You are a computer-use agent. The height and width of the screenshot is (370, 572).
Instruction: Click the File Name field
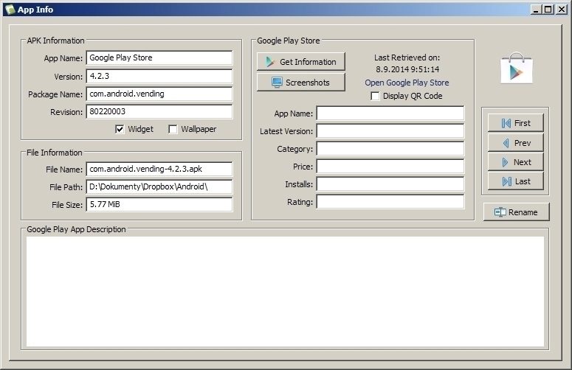pyautogui.click(x=159, y=169)
